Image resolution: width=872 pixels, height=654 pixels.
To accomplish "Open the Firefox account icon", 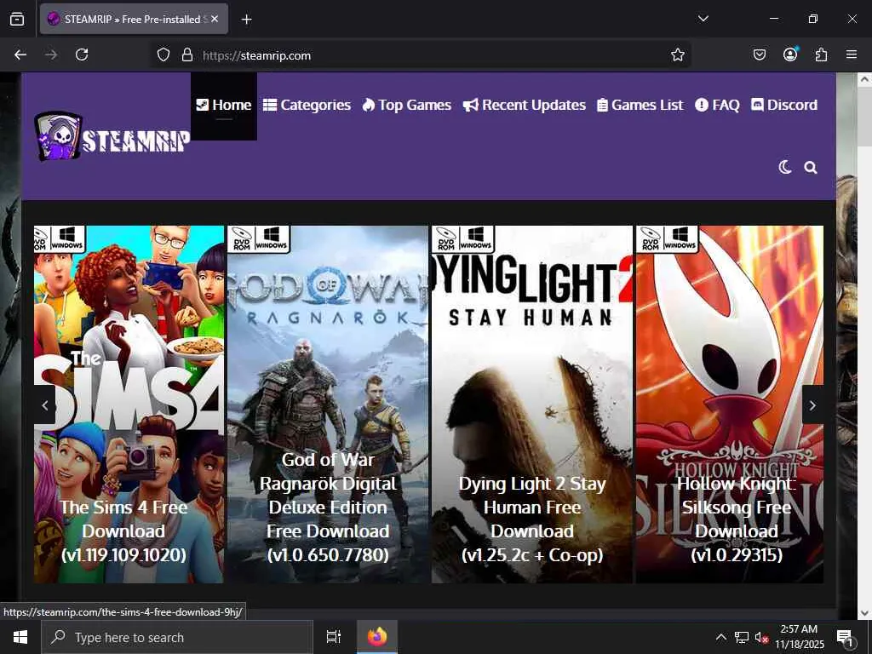I will [x=790, y=54].
